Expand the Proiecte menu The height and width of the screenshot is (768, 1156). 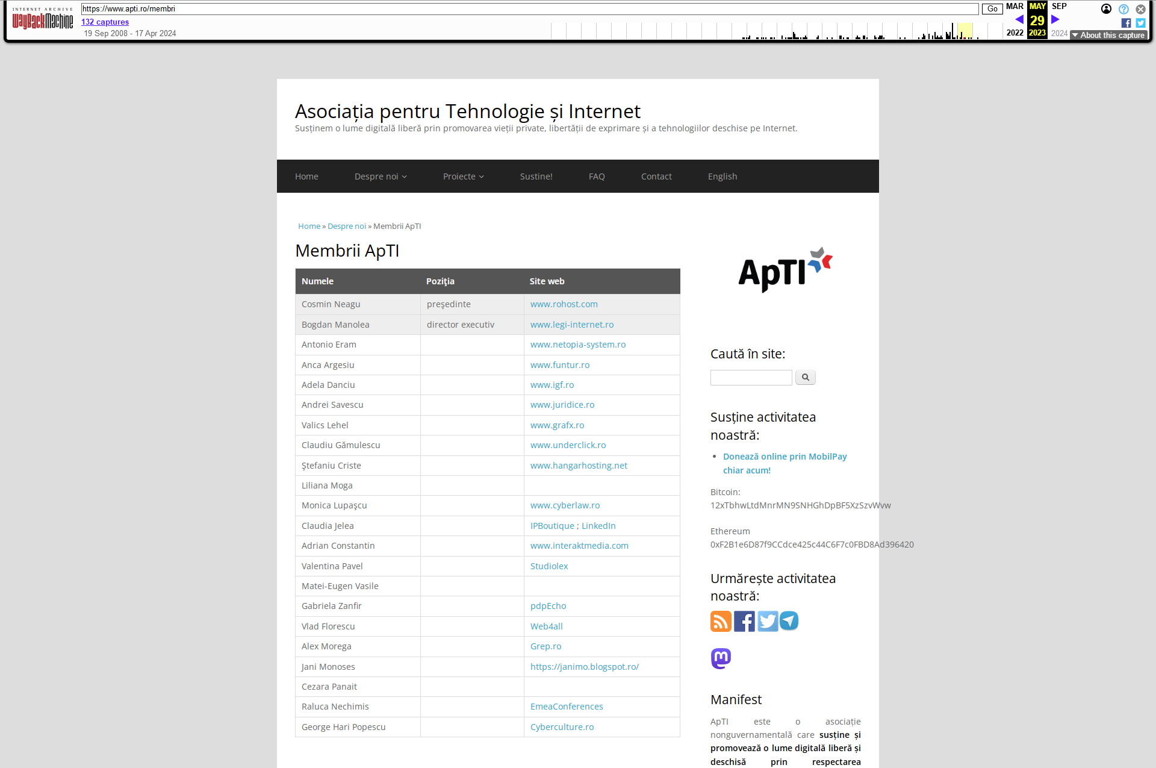(x=463, y=176)
